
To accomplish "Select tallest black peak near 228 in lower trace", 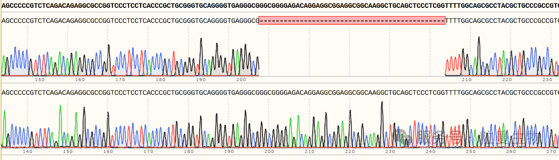I will point(382,124).
